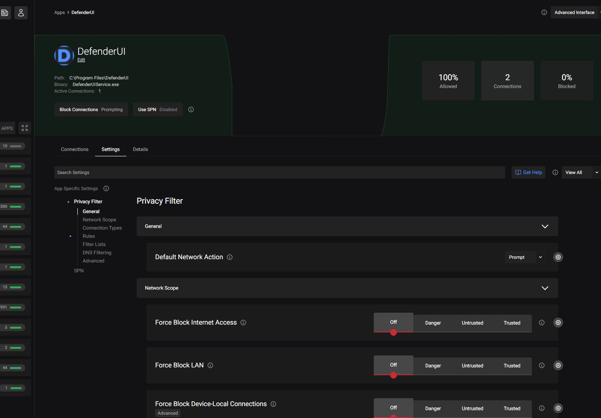Focus the Search Settings field
The height and width of the screenshot is (418, 601).
click(280, 172)
